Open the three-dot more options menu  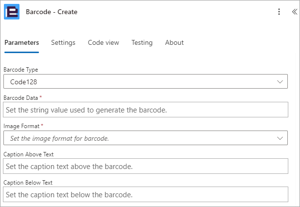[279, 12]
